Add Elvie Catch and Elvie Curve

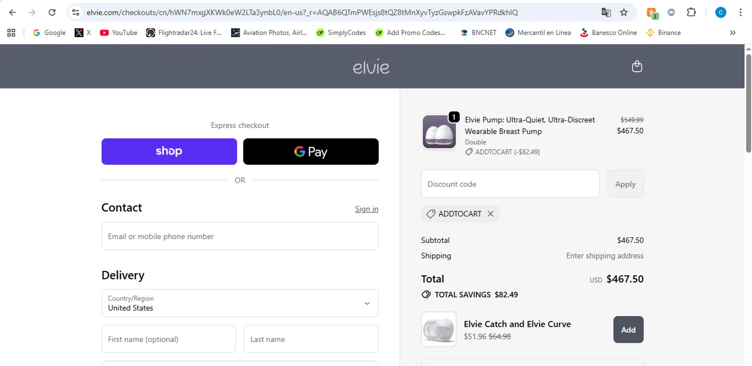628,329
